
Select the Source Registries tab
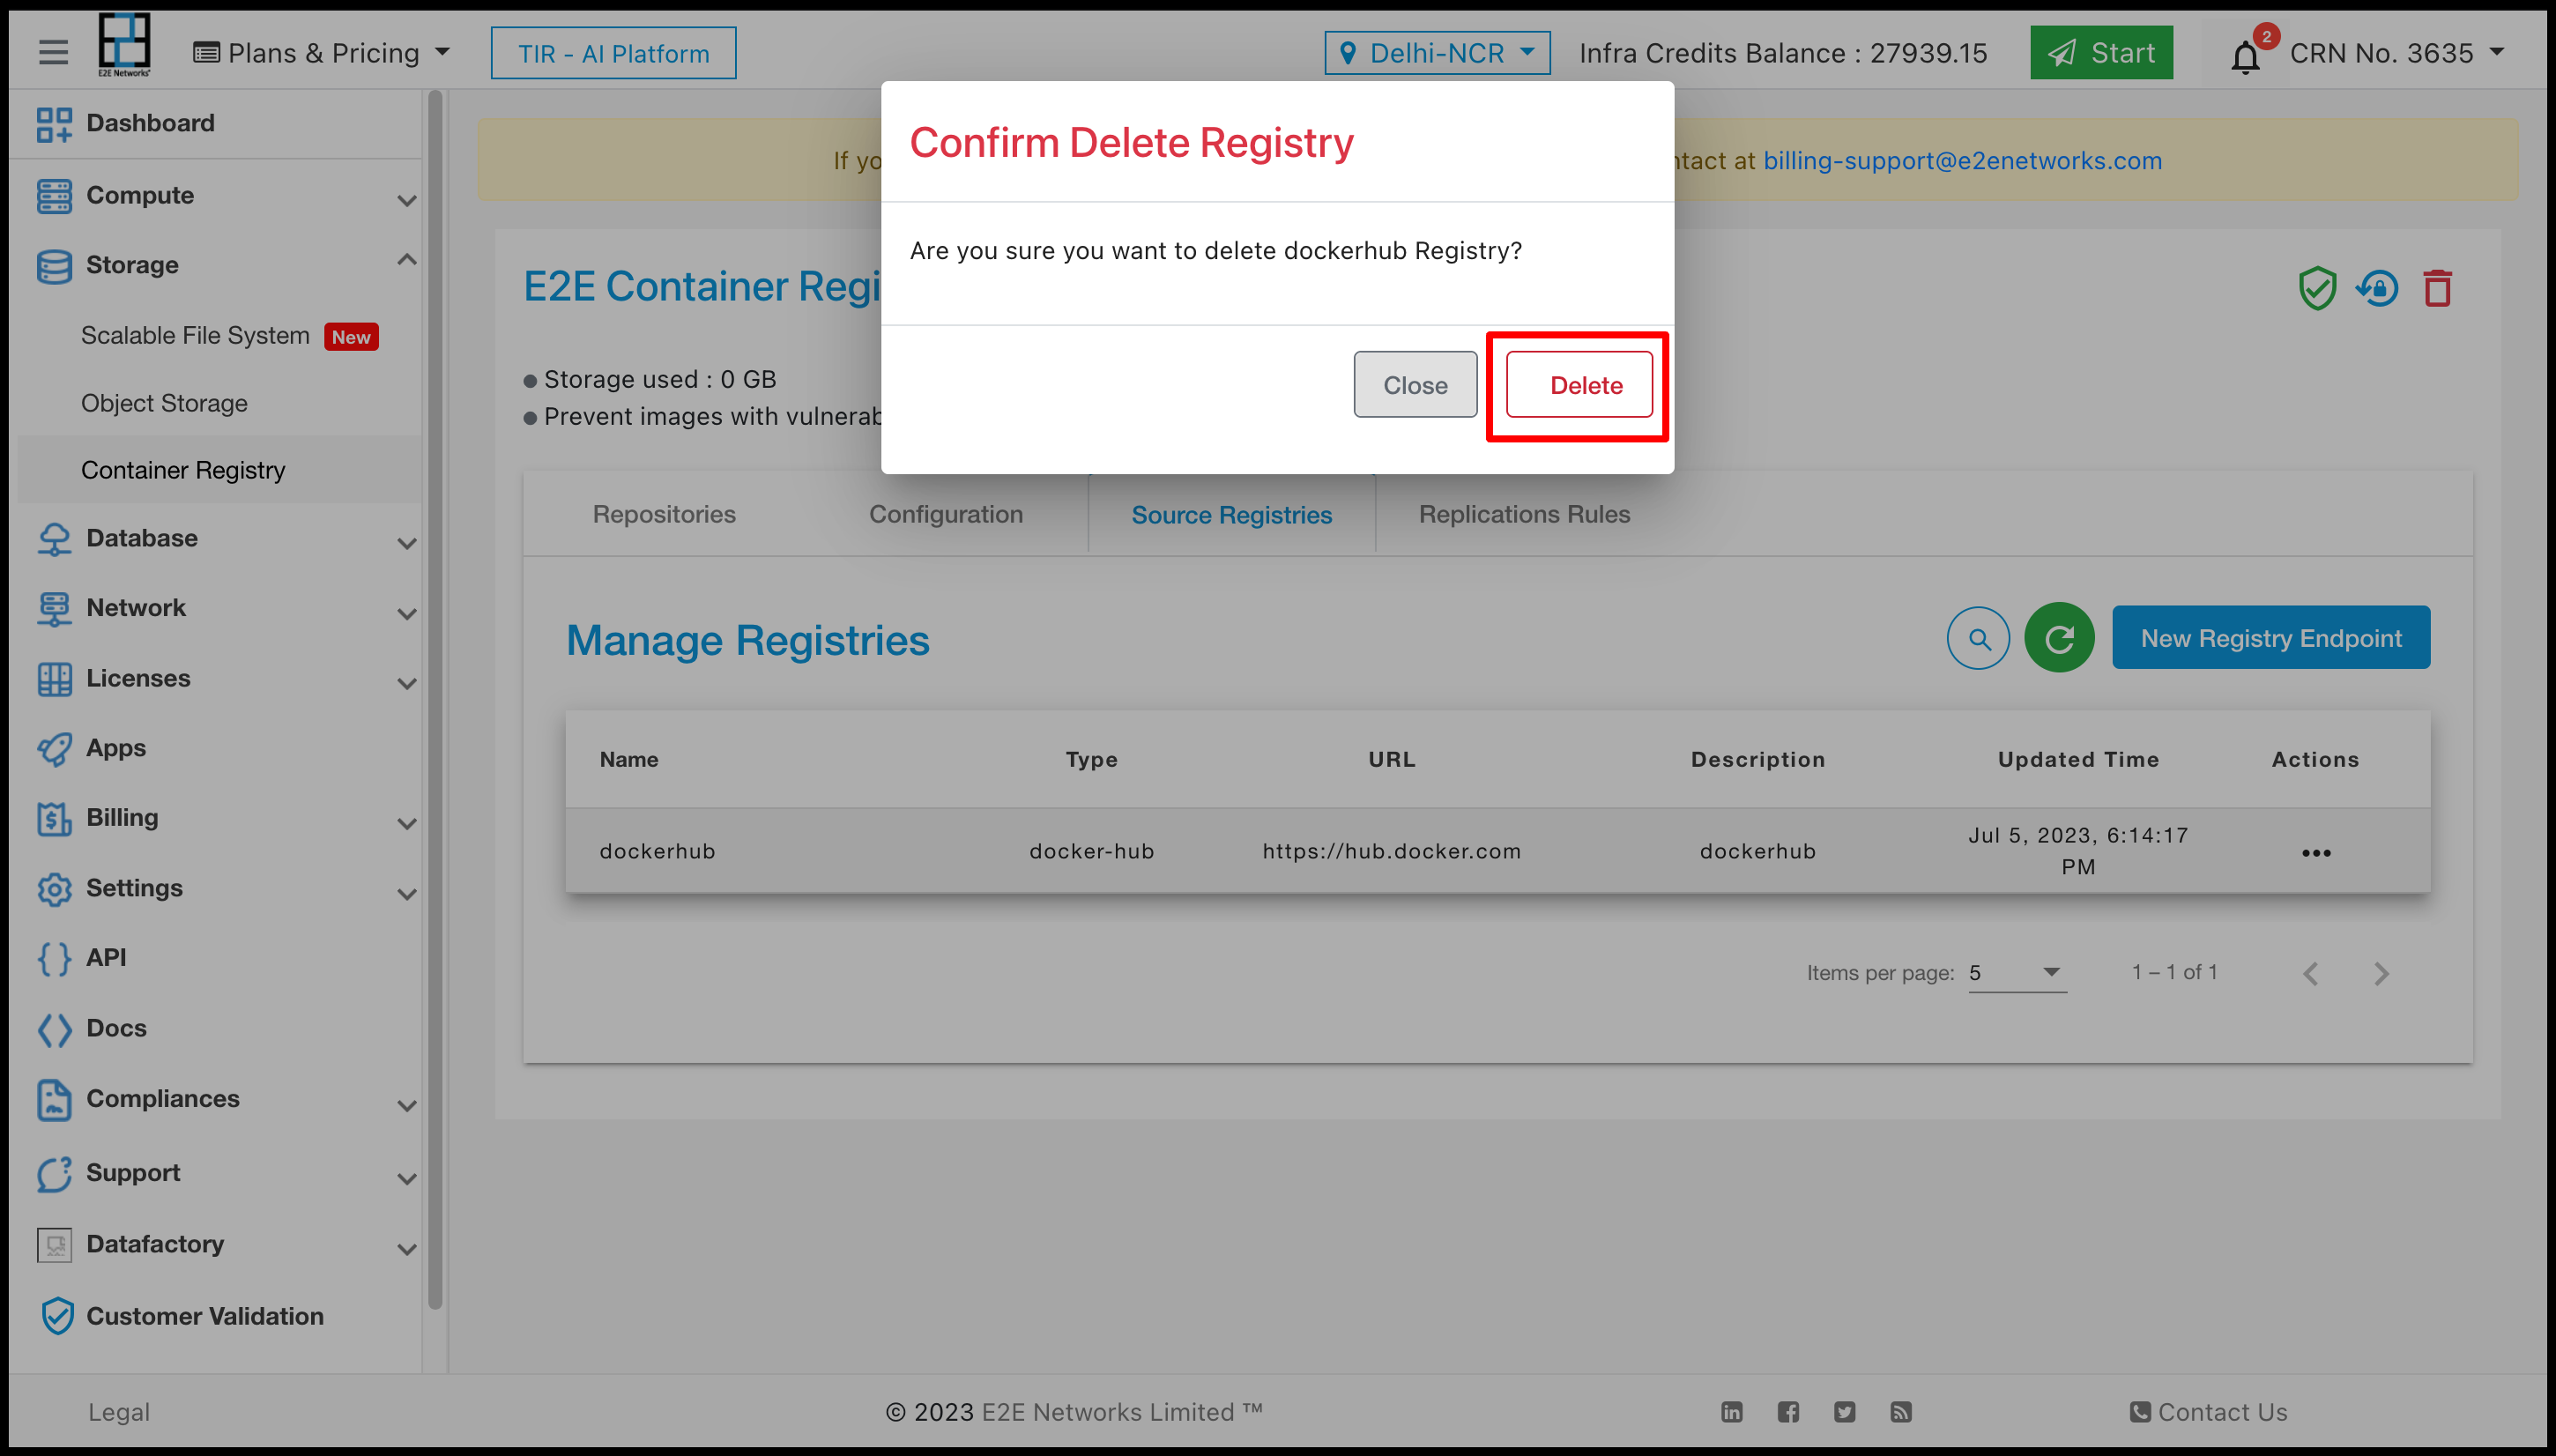point(1231,514)
